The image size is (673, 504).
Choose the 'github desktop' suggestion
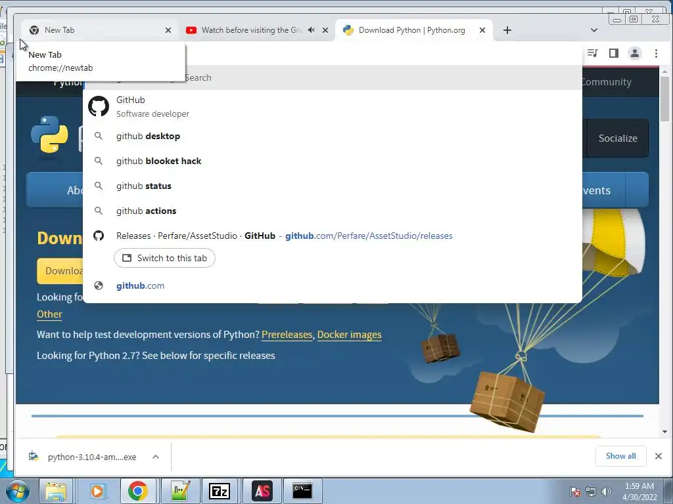[x=332, y=136]
